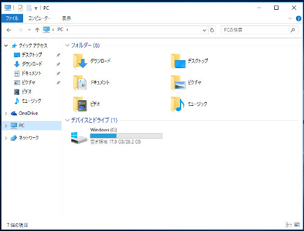The height and width of the screenshot is (231, 304).
Task: Select ネットワーク in the navigation pane
Action: click(29, 138)
